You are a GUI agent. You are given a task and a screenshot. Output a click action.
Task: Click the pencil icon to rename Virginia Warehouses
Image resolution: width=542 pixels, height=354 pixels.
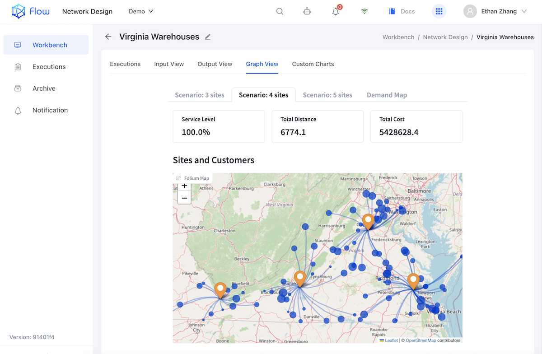[x=208, y=37]
